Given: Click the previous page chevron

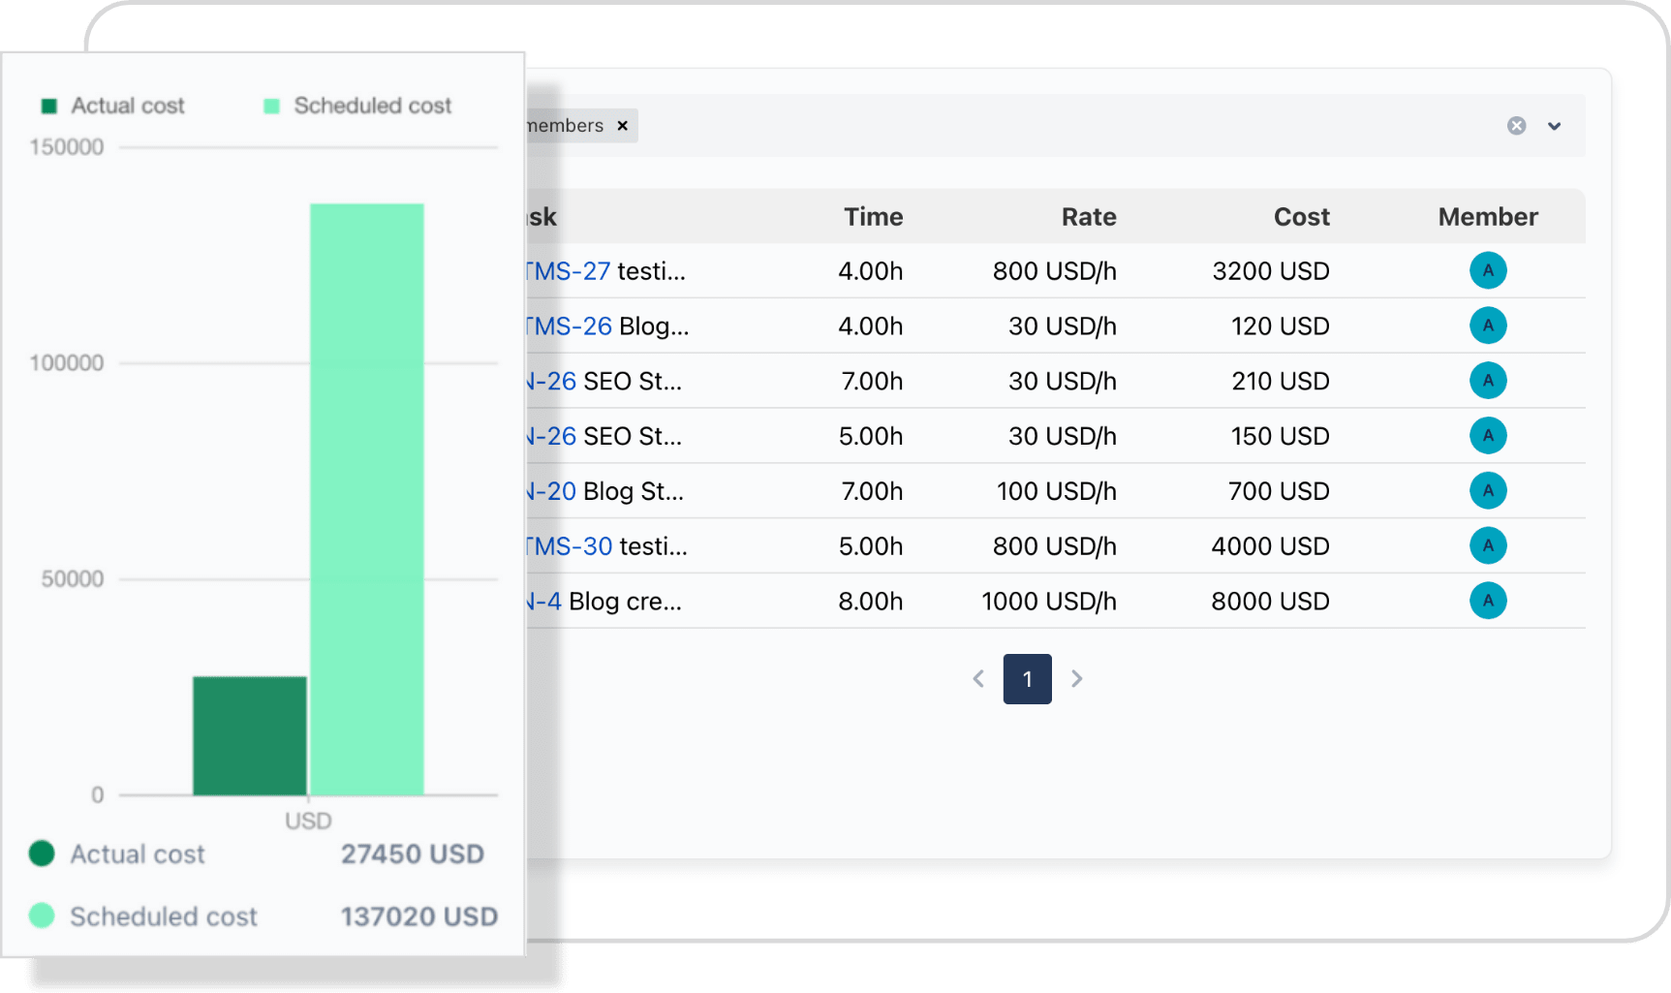Looking at the screenshot, I should coord(978,679).
